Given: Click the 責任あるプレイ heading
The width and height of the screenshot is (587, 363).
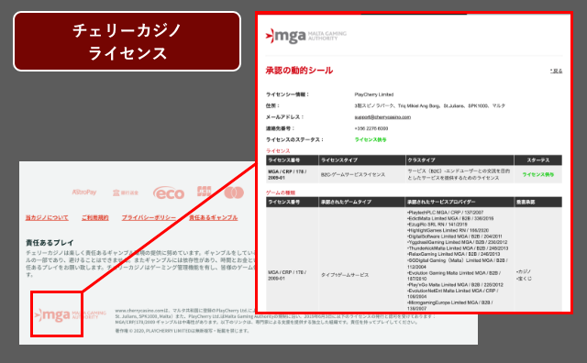Looking at the screenshot, I should [x=50, y=243].
